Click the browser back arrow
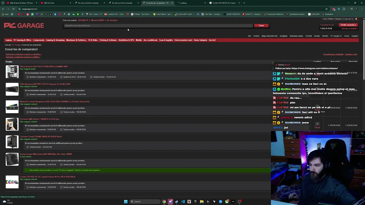 click(x=3, y=9)
